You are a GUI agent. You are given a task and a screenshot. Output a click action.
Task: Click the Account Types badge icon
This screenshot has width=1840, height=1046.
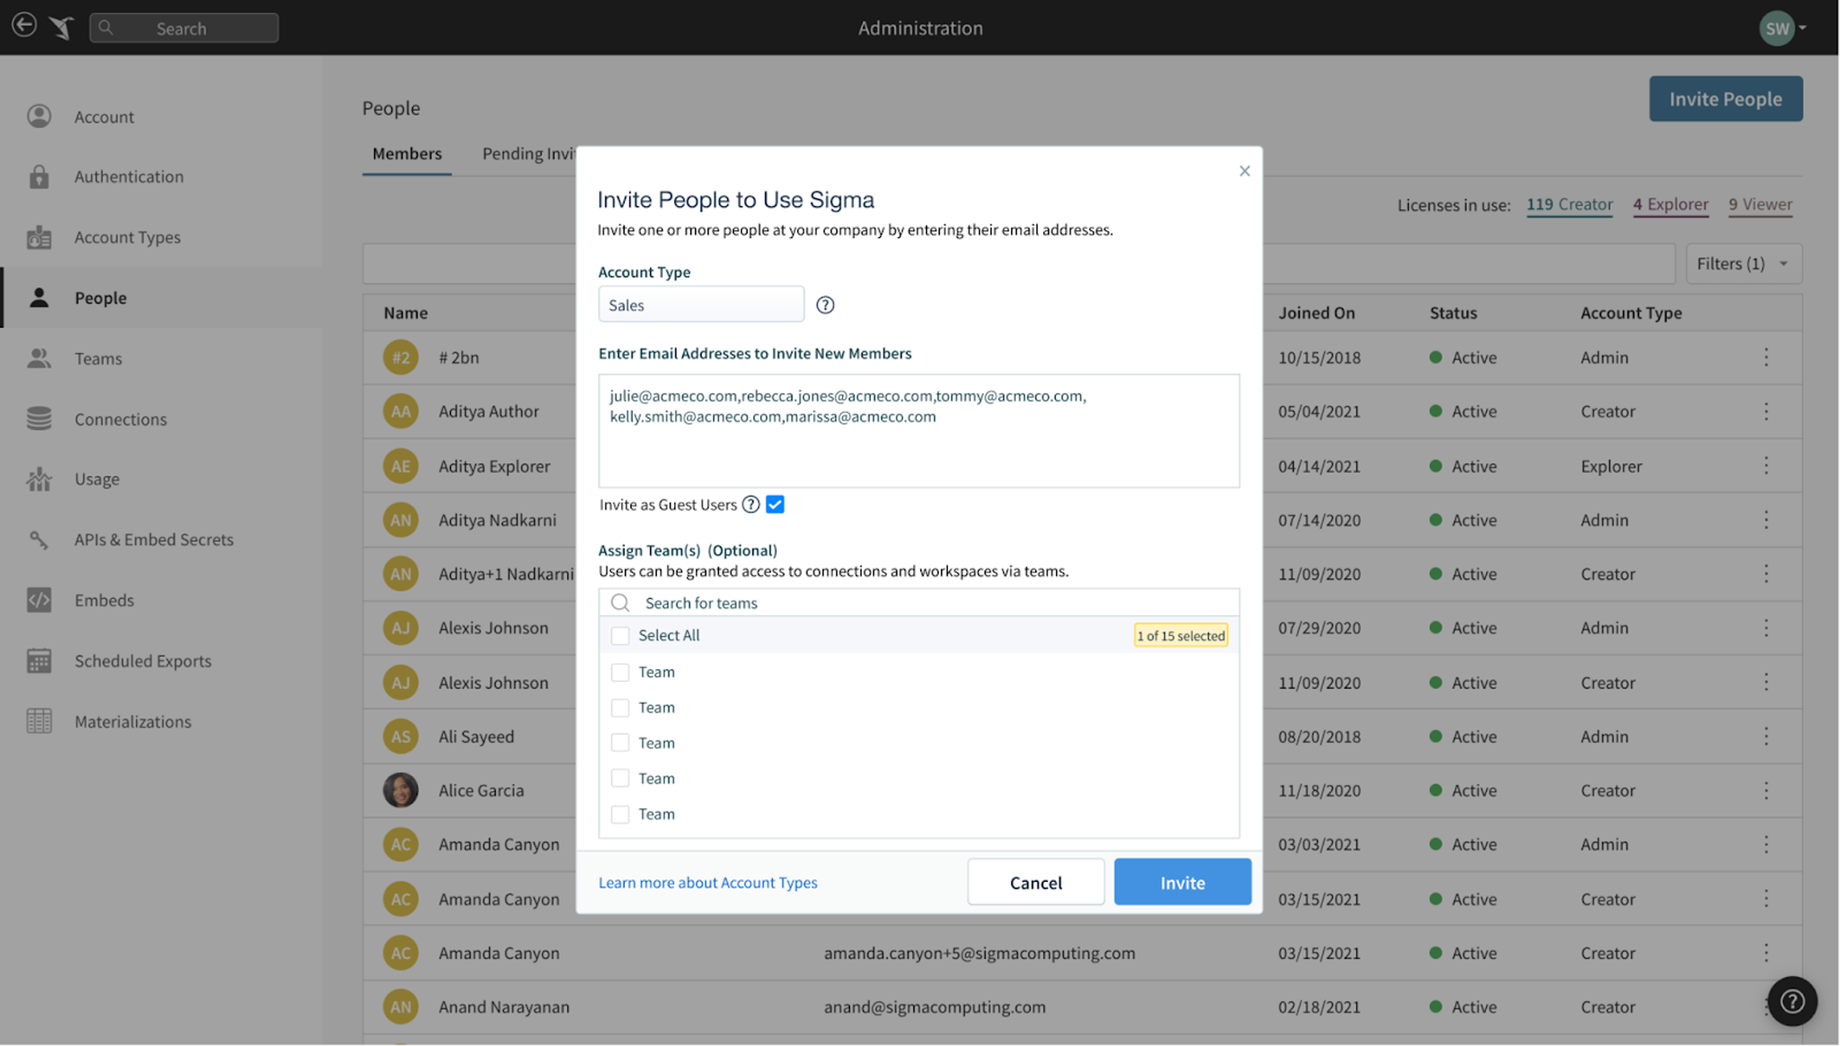point(39,237)
